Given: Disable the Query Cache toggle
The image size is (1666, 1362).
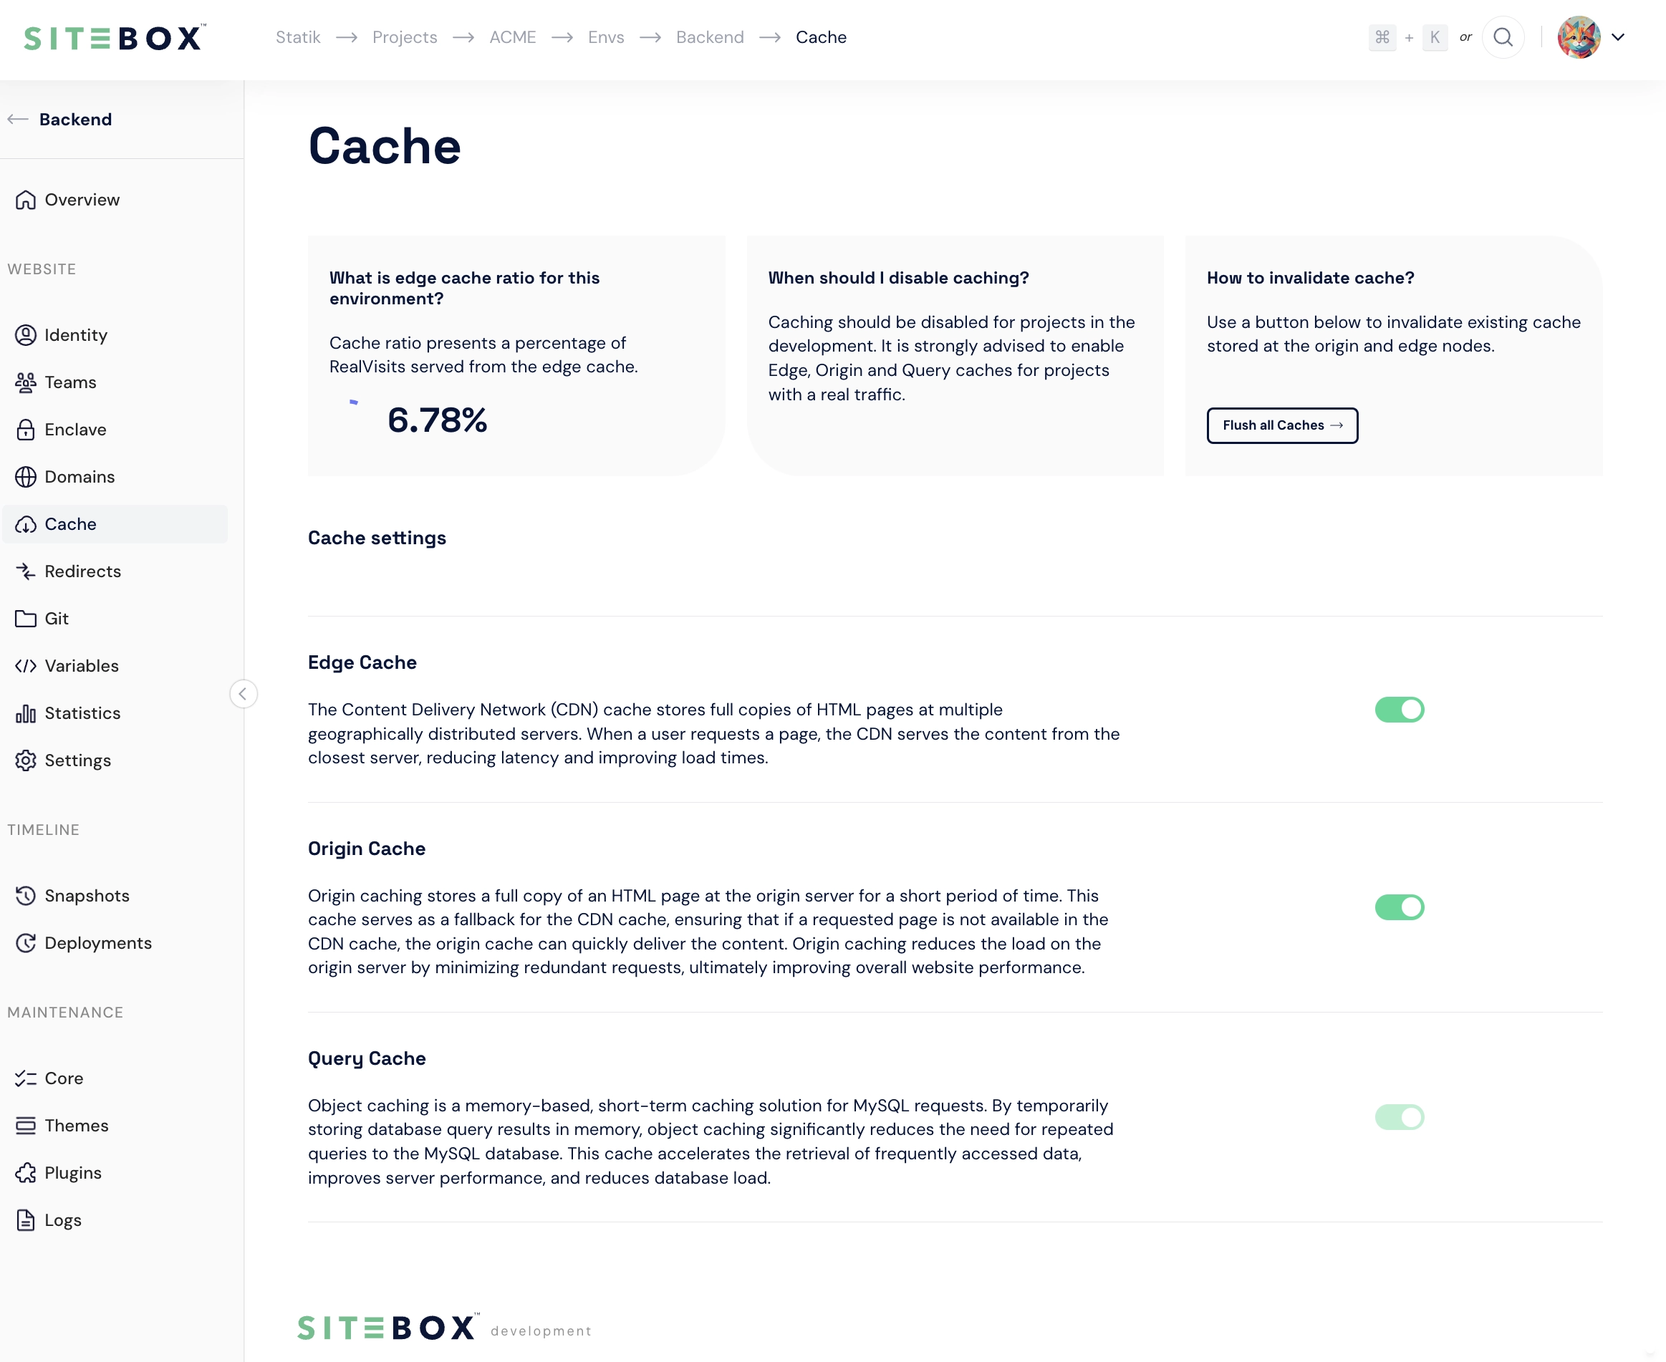Looking at the screenshot, I should [x=1399, y=1117].
